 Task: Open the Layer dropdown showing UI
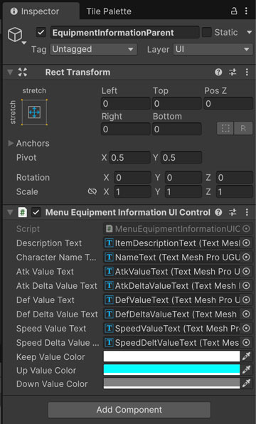click(213, 49)
